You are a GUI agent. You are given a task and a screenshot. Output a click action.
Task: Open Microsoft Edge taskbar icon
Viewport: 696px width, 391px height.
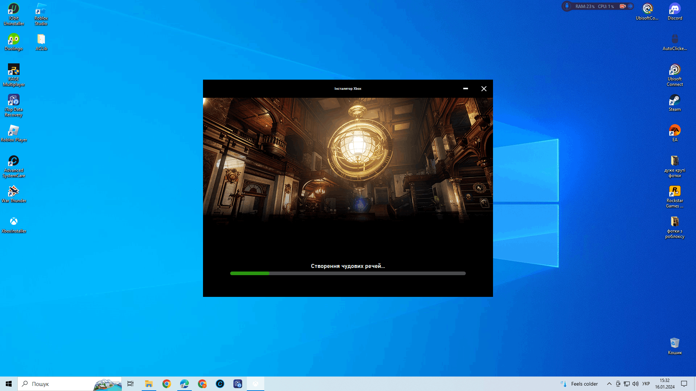(x=184, y=384)
